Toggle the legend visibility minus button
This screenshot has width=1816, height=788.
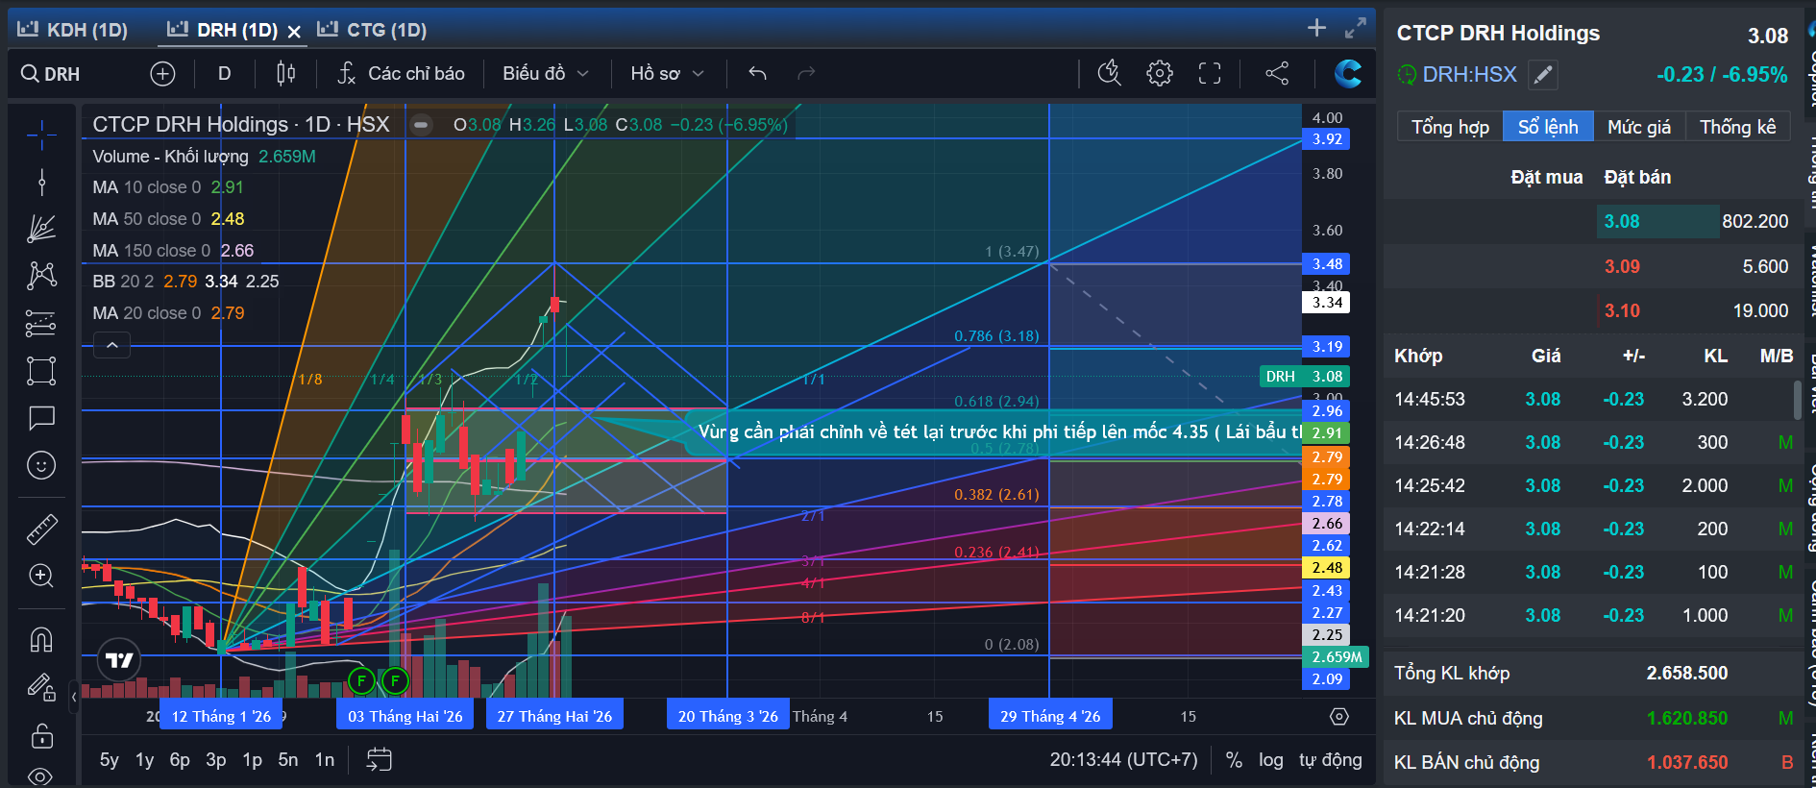click(x=421, y=125)
